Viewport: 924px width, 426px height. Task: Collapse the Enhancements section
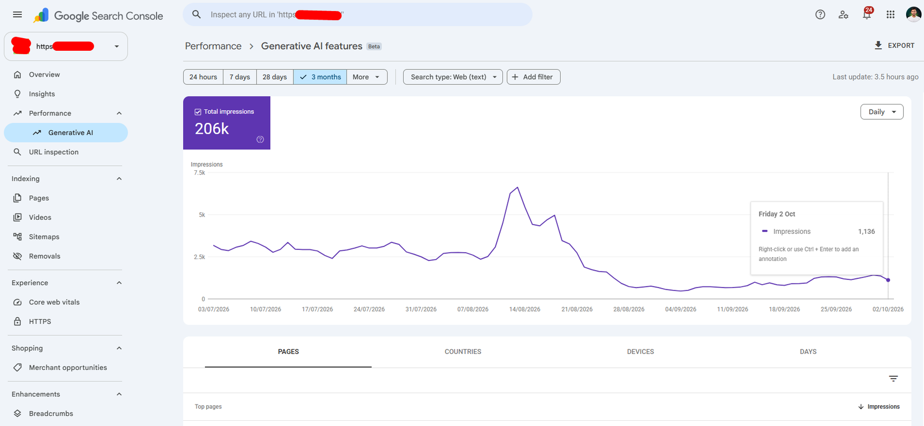tap(119, 394)
